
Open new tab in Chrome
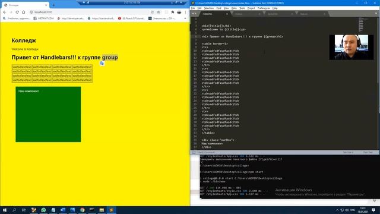tap(53, 5)
